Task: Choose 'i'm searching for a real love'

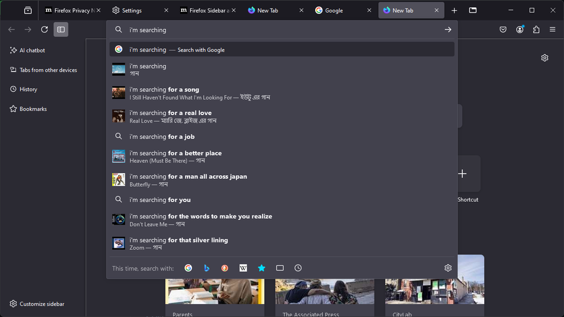Action: [x=282, y=116]
